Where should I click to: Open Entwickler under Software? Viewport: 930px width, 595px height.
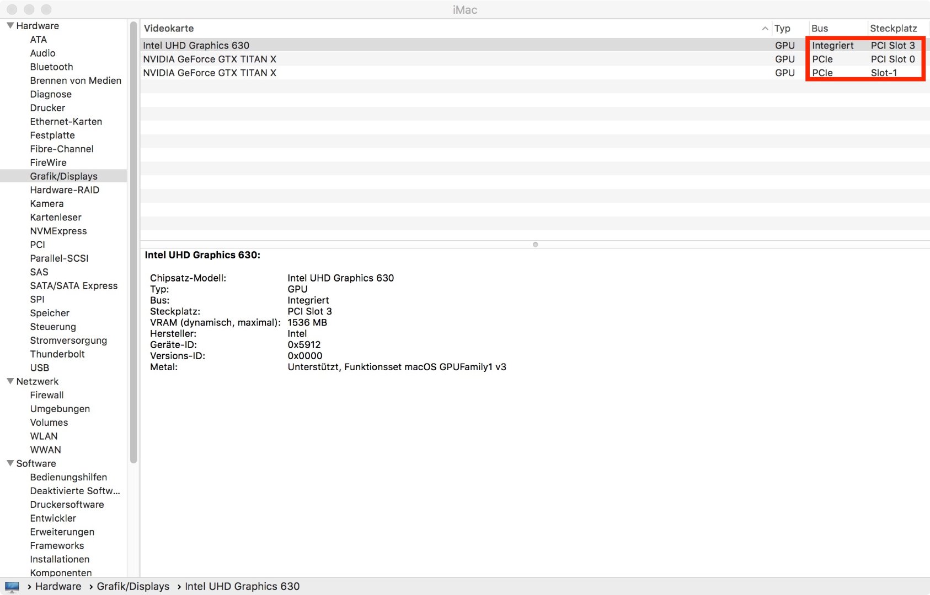(53, 518)
